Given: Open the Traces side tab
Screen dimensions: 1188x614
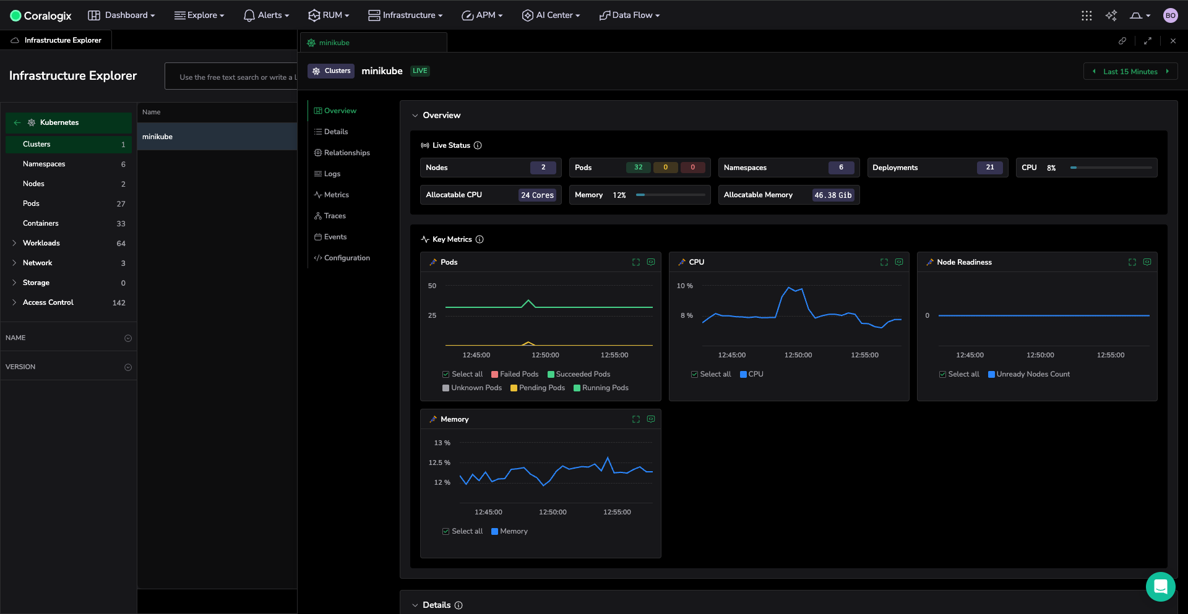Looking at the screenshot, I should (x=330, y=216).
